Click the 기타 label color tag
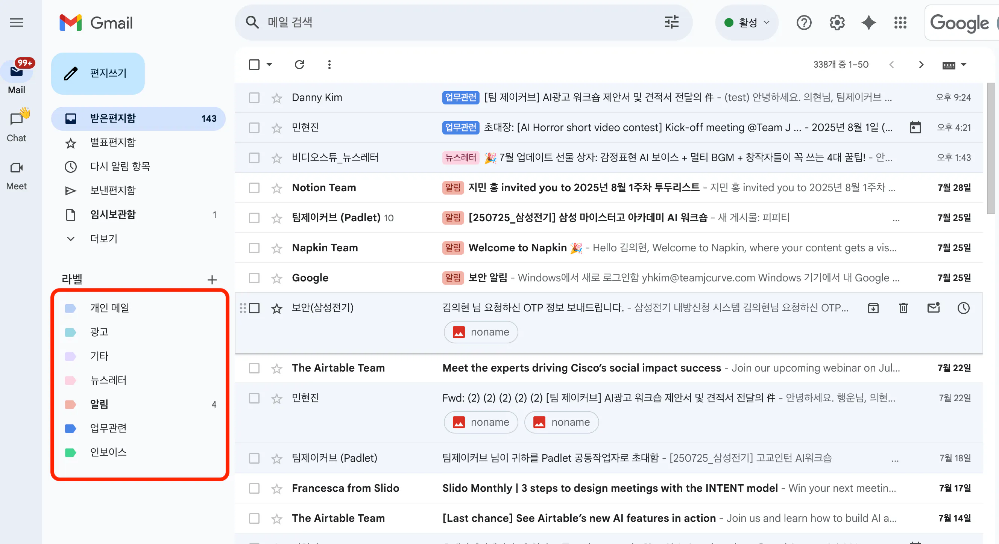999x544 pixels. click(x=70, y=356)
